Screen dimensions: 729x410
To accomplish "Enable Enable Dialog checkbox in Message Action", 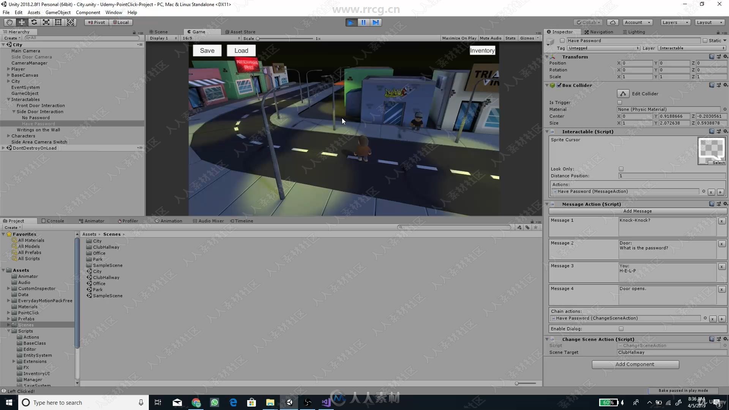I will pos(621,328).
